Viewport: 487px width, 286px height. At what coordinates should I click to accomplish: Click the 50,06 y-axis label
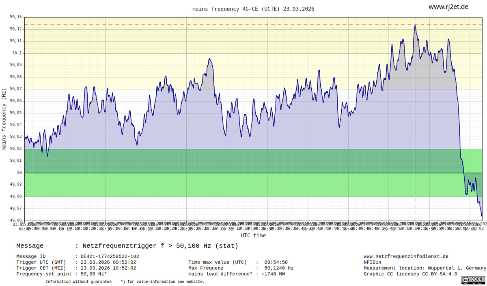16,101
